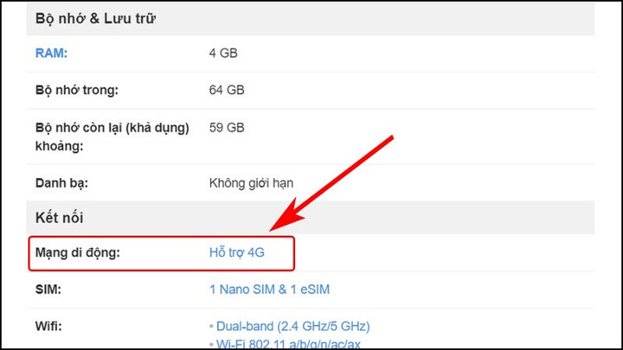The height and width of the screenshot is (350, 623).
Task: Click the bullet before Wi-Fi 802.11
Action: click(211, 345)
